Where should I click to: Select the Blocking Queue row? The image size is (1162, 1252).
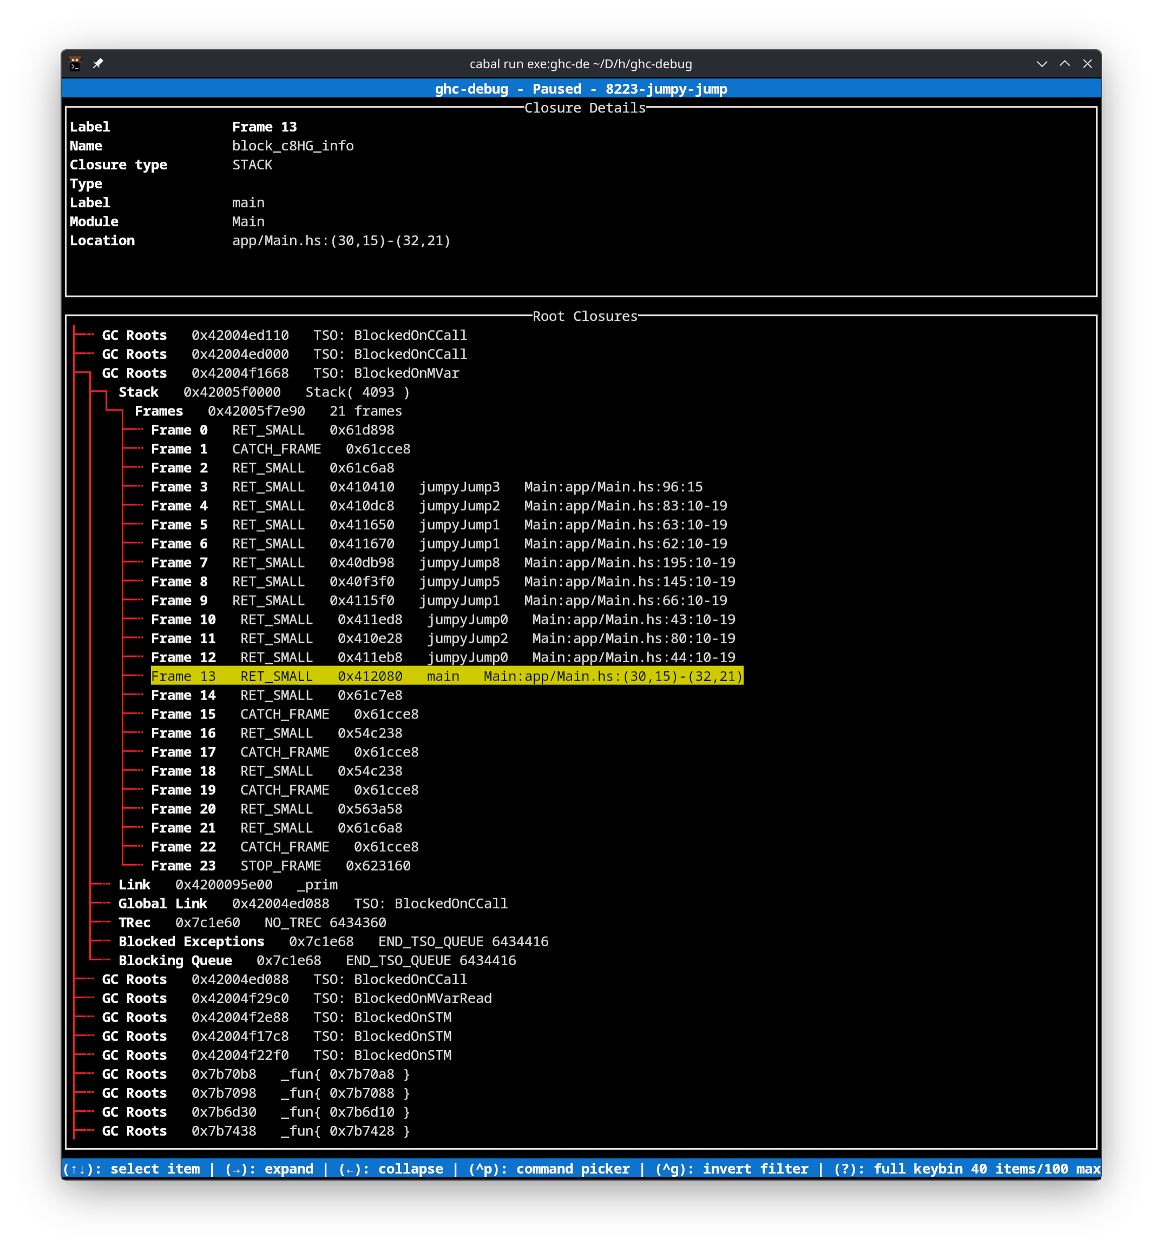tap(317, 960)
